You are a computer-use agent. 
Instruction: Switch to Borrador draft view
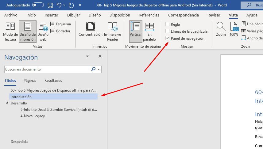tap(60, 31)
